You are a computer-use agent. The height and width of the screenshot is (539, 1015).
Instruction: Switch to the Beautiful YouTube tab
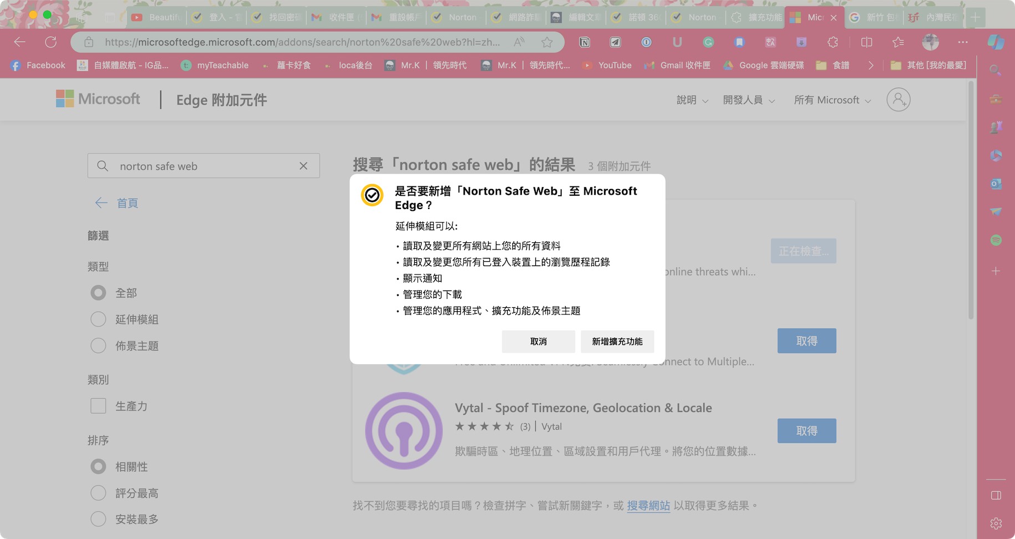[x=156, y=17]
